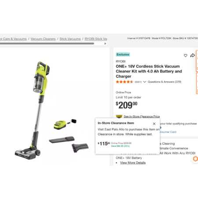Open the See In-Store Clearance Price link

coord(142,116)
